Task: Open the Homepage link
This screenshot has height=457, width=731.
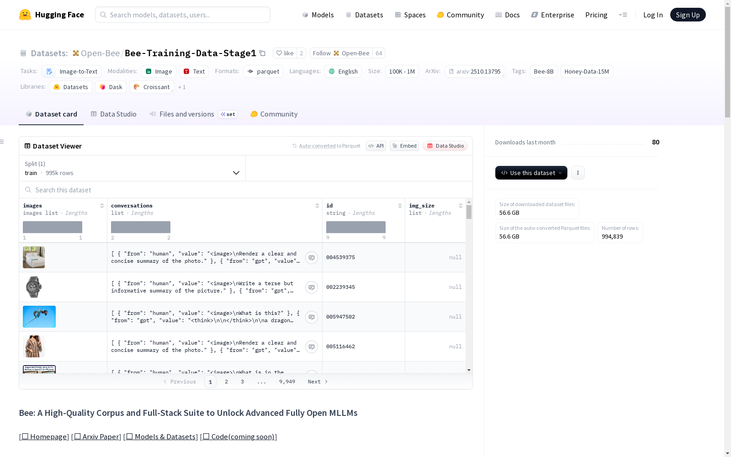Action: [x=44, y=436]
